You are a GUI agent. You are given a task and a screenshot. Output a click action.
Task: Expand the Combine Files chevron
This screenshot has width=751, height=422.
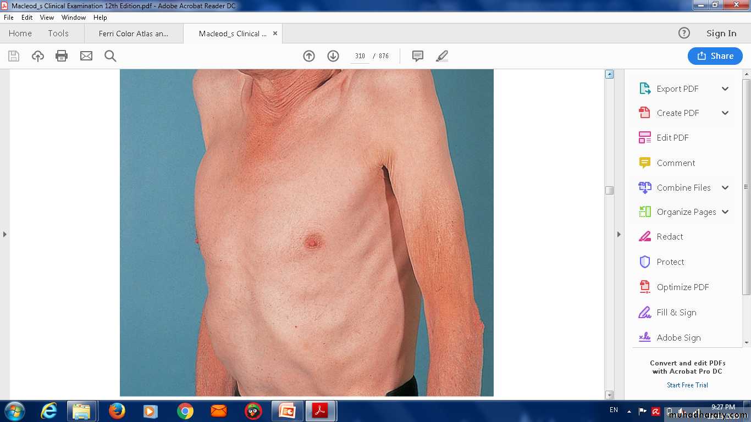(725, 188)
